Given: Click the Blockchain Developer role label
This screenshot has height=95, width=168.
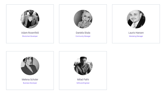Looking at the screenshot, I should point(30,36).
